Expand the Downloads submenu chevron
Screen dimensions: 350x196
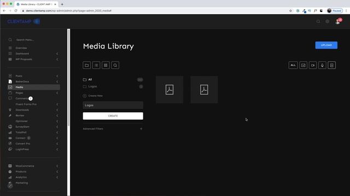pos(57,110)
